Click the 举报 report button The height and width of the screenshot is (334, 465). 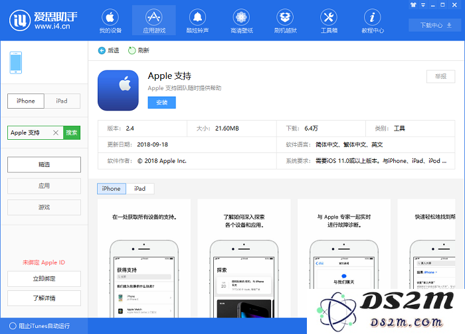[440, 76]
